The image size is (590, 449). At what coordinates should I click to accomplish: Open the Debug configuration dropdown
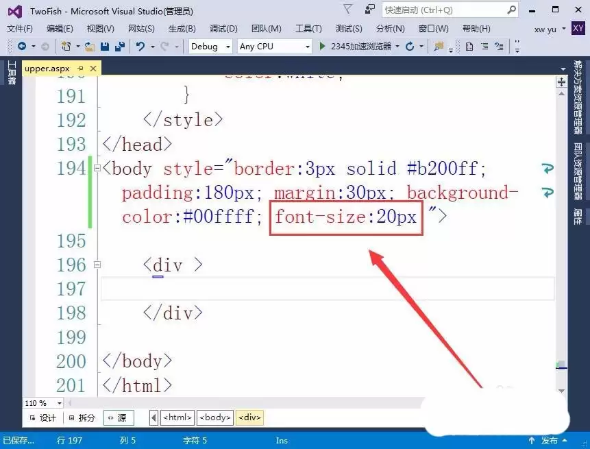[x=209, y=46]
